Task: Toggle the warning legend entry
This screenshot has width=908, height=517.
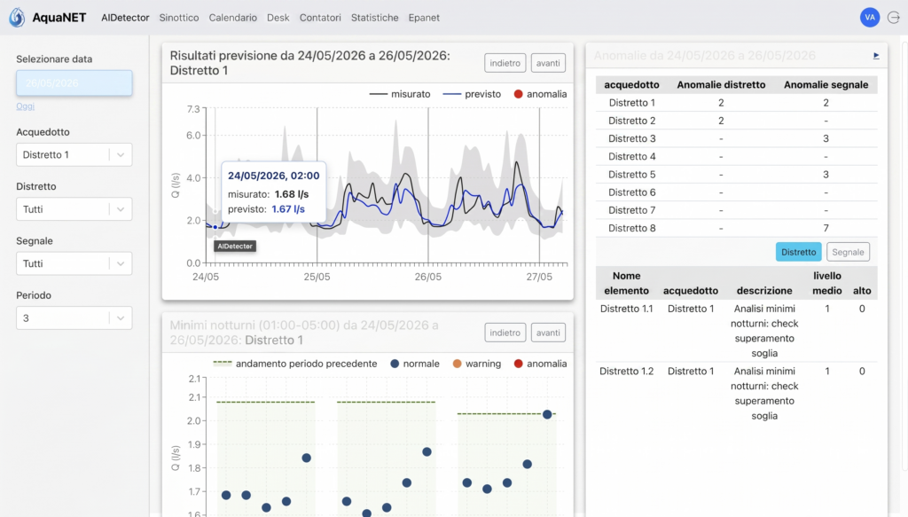Action: pyautogui.click(x=476, y=364)
